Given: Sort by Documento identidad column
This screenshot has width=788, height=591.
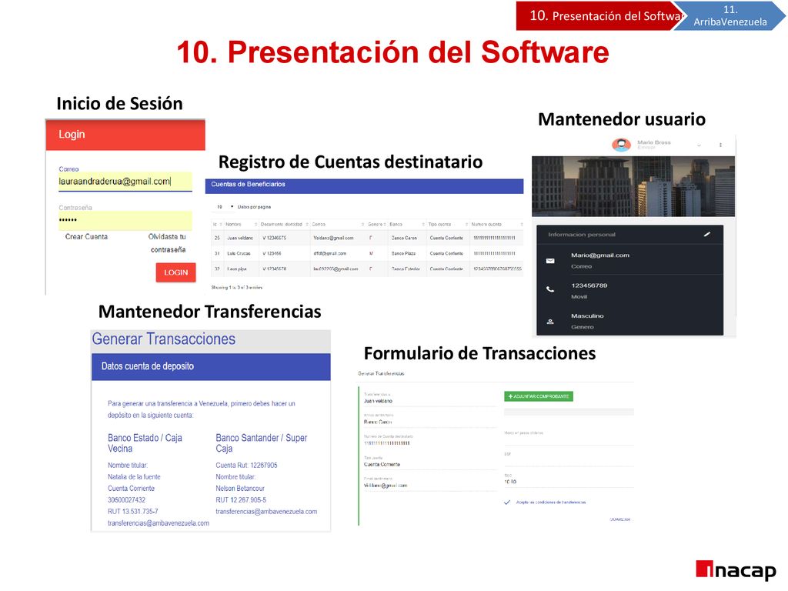Looking at the screenshot, I should click(x=283, y=224).
